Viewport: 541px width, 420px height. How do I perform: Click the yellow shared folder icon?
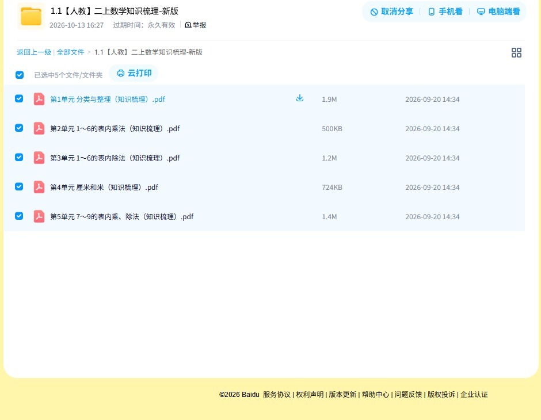[31, 16]
